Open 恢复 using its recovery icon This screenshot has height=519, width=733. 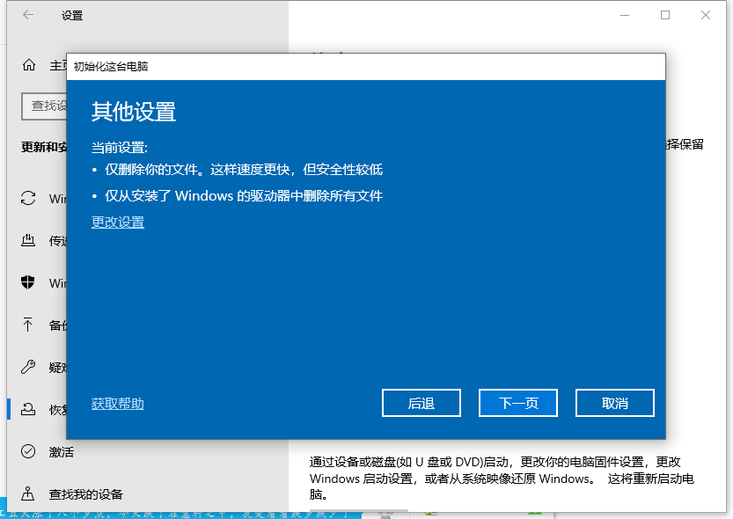pos(27,409)
